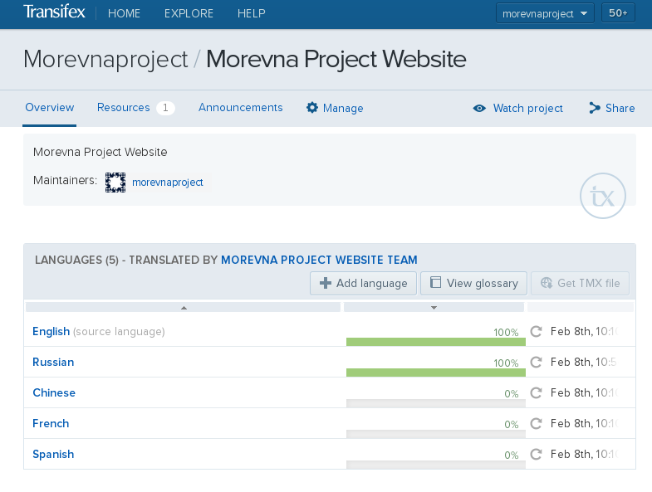Viewport: 652px width, 492px height.
Task: Open EXPLORE in top navigation
Action: point(189,13)
